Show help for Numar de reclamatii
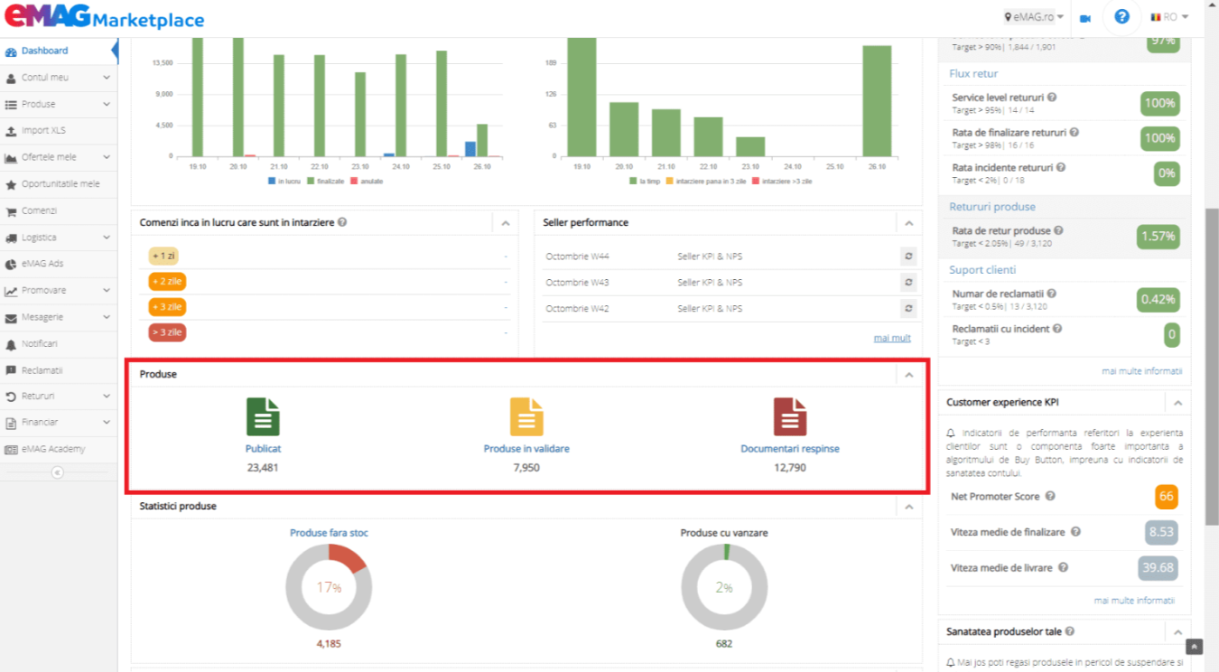Viewport: 1219px width, 672px height. click(x=1052, y=294)
